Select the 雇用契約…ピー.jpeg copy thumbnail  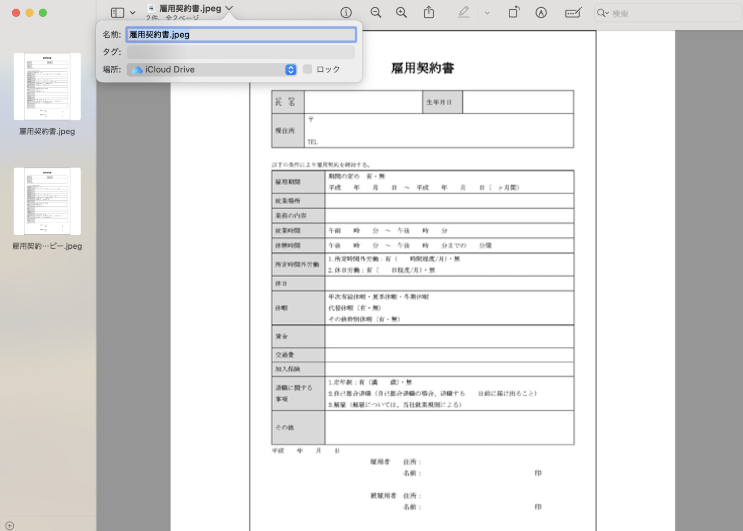pyautogui.click(x=47, y=201)
